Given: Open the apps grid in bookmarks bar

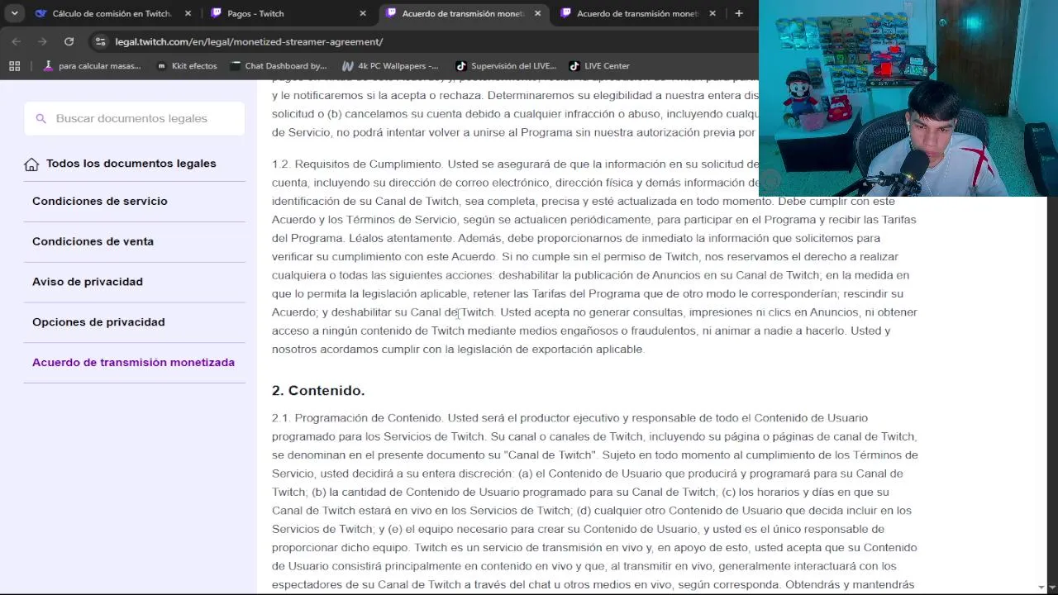Looking at the screenshot, I should (x=14, y=66).
